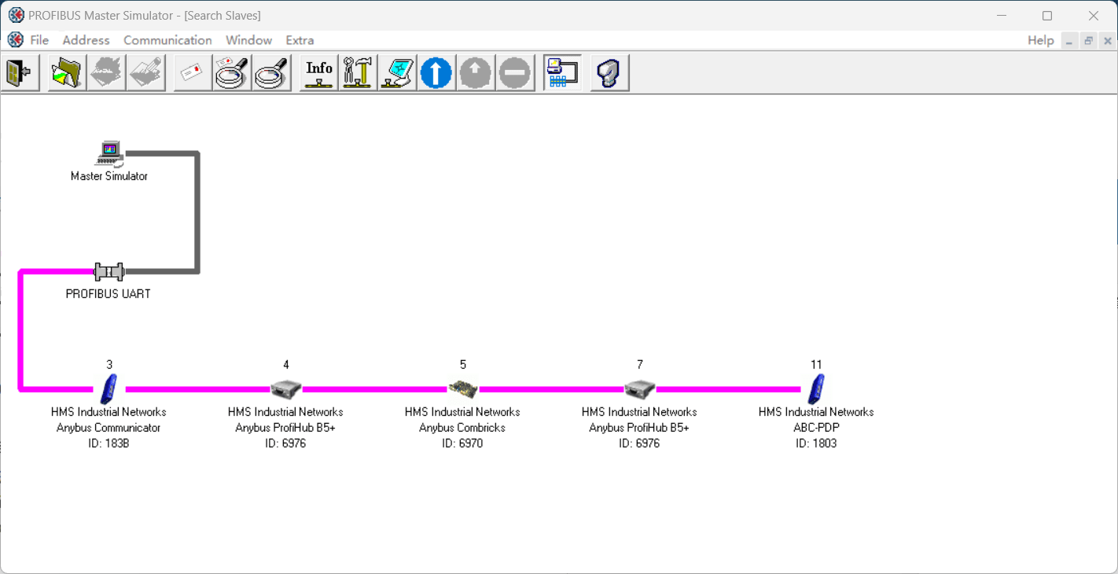The height and width of the screenshot is (574, 1118).
Task: Click 'Anybus ProfiHub B5+' under address 7
Action: [639, 428]
